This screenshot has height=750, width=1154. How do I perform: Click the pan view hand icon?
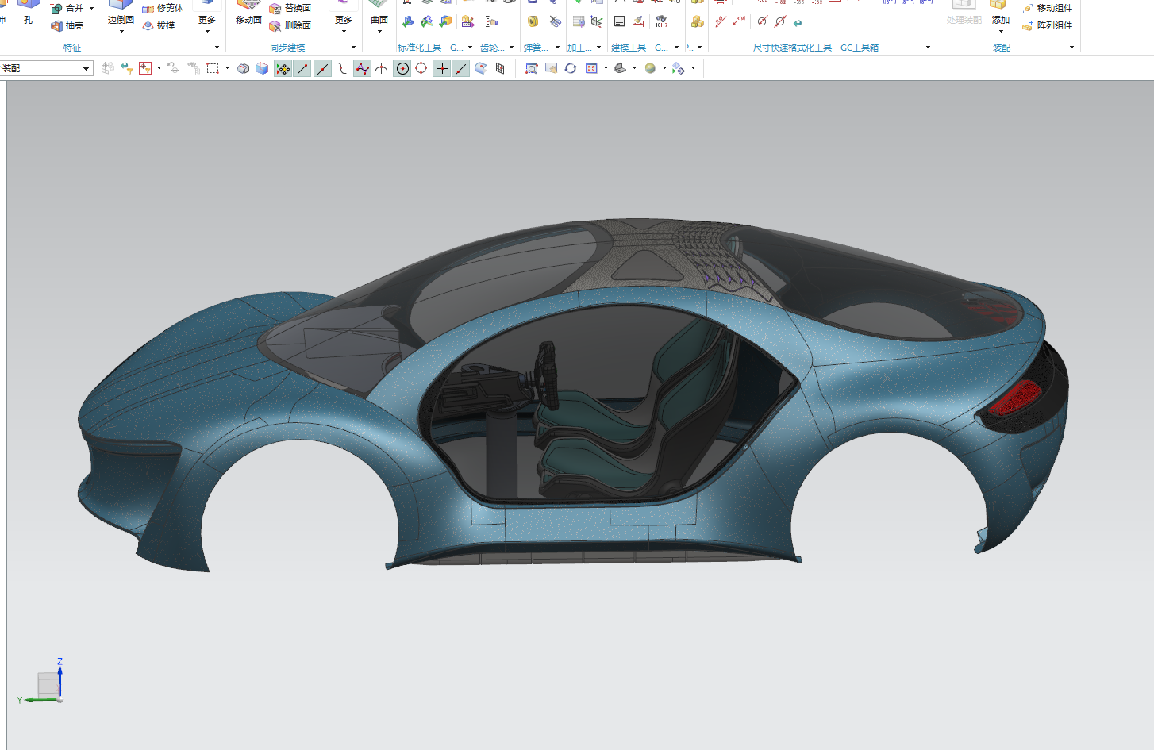(x=551, y=68)
